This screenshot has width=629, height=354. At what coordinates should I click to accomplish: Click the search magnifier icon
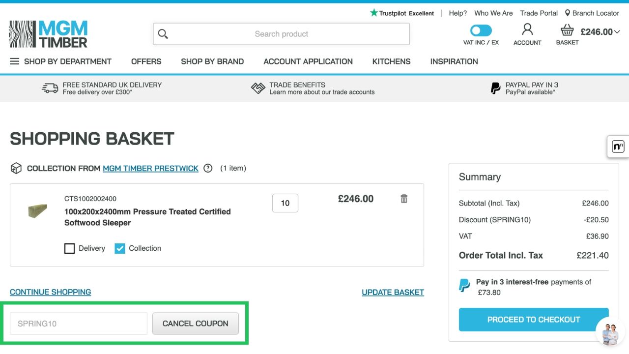point(163,34)
